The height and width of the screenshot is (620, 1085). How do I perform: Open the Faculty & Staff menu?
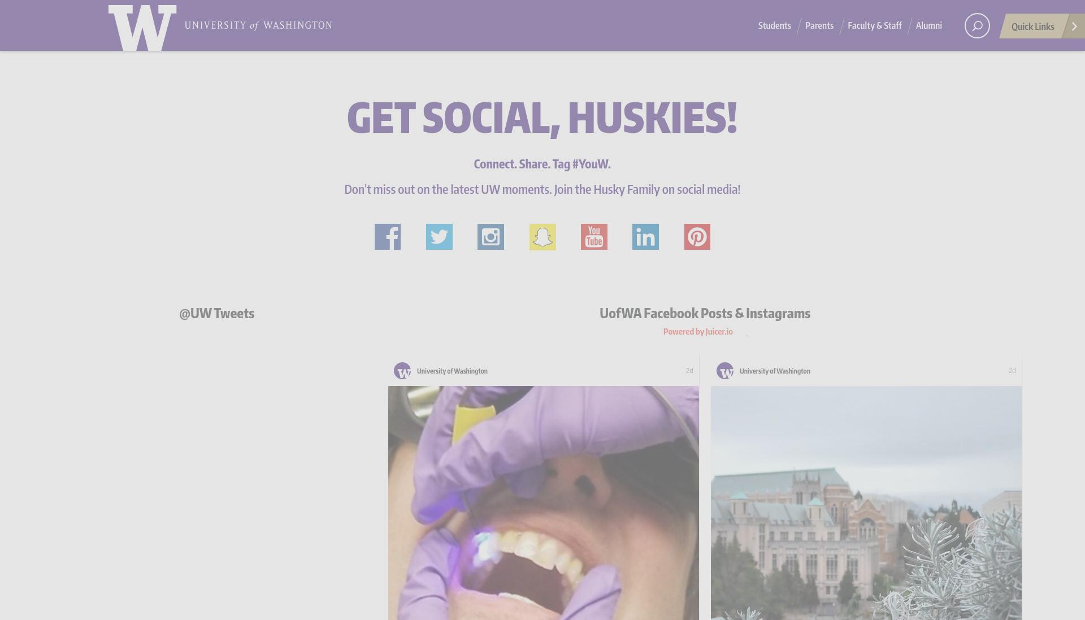(x=875, y=25)
